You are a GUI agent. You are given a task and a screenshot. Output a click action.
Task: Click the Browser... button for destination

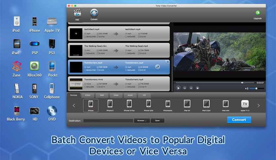pyautogui.click(x=142, y=121)
